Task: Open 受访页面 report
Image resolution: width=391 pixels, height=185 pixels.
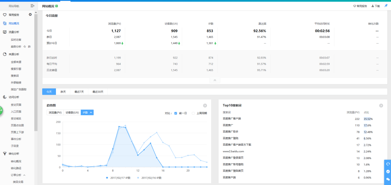Action: tap(16, 105)
